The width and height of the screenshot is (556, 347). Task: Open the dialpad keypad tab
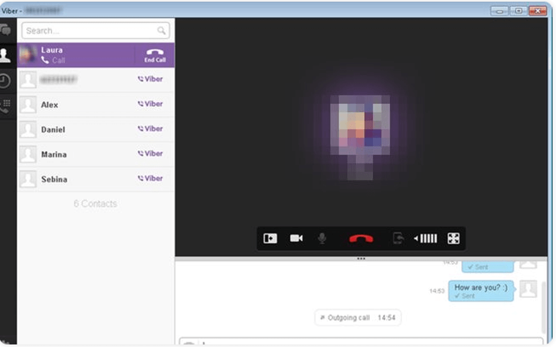[x=6, y=106]
